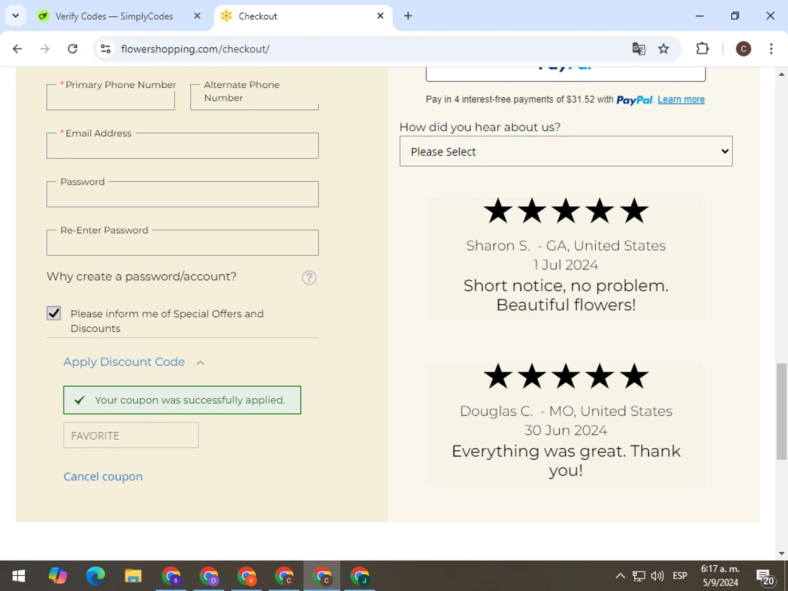The width and height of the screenshot is (788, 591).
Task: Focus the Primary Phone Number field
Action: pos(110,97)
